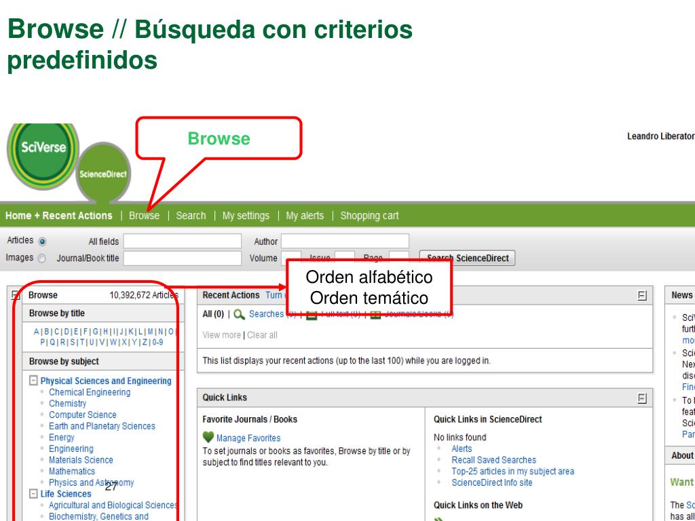The height and width of the screenshot is (521, 695).
Task: Click the Searches filter link
Action: 267,314
